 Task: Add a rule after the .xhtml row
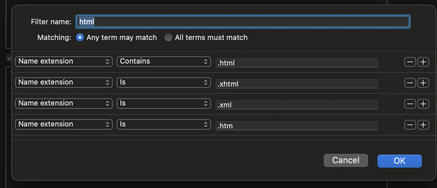tap(423, 83)
